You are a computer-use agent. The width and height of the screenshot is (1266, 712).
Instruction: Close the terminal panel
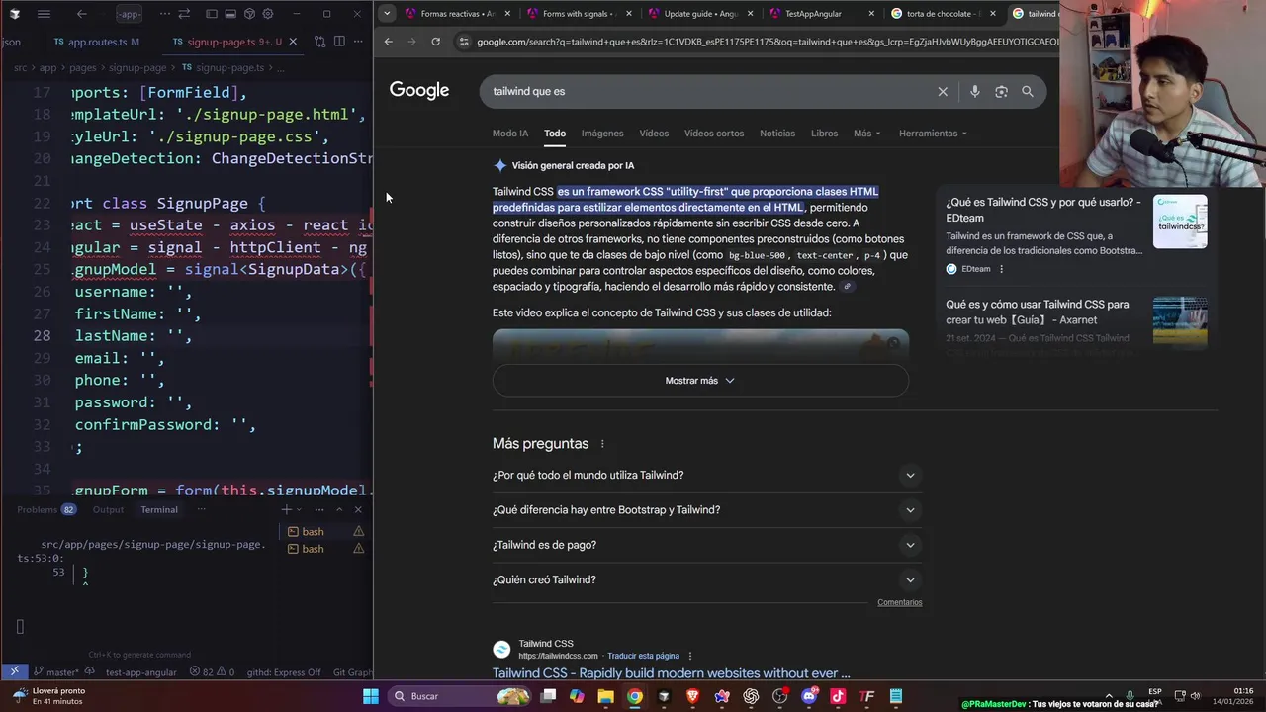(x=358, y=509)
